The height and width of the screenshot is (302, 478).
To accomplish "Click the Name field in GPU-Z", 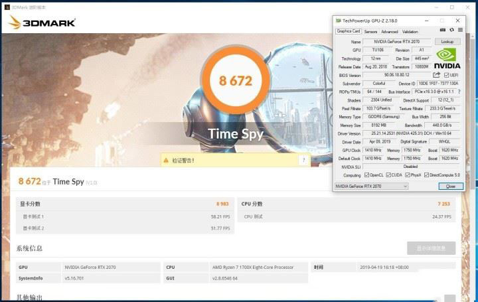I will [396, 41].
